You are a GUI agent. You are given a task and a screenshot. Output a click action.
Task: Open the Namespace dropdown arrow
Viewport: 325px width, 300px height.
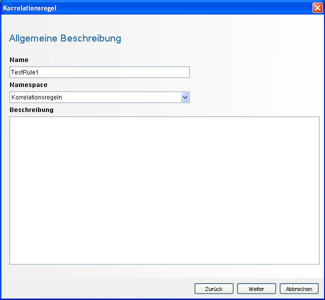coord(185,97)
